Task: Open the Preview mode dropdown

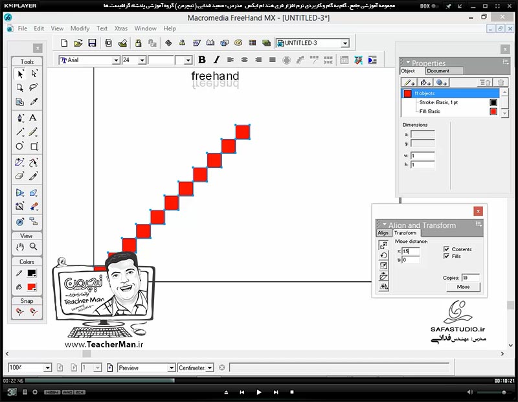Action: coord(172,368)
